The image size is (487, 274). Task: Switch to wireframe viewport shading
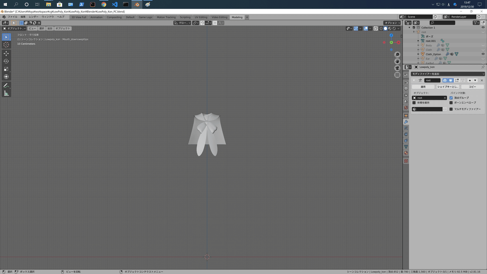[x=382, y=28]
